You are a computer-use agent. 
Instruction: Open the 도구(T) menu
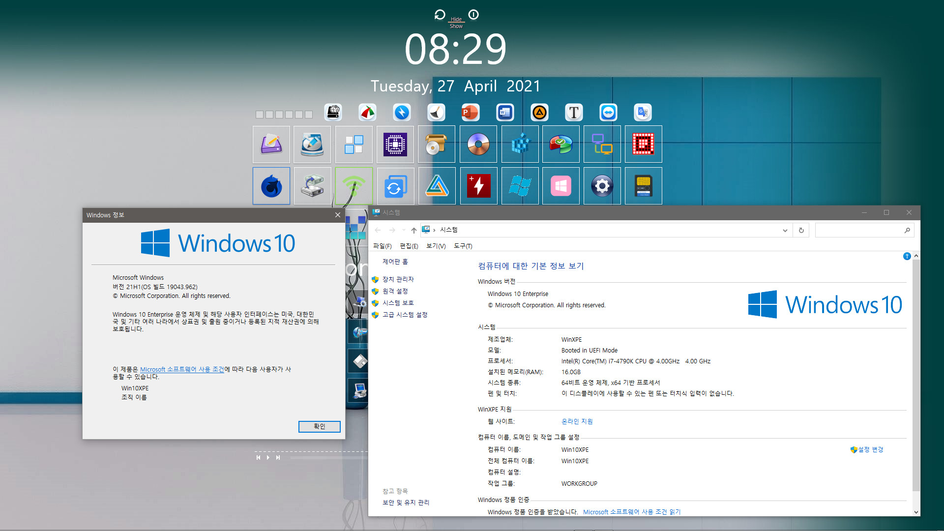point(463,246)
